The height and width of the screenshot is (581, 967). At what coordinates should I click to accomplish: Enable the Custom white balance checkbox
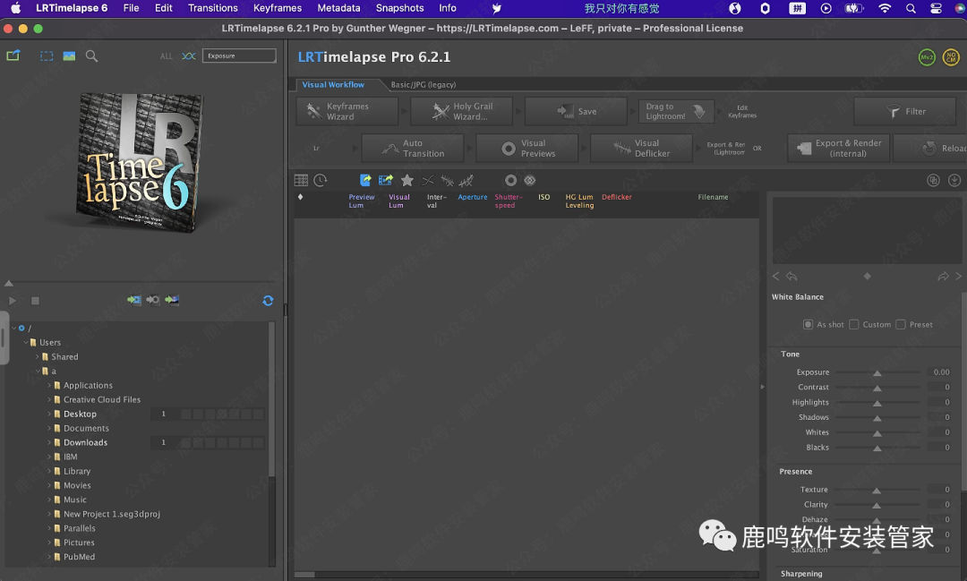[x=854, y=324]
